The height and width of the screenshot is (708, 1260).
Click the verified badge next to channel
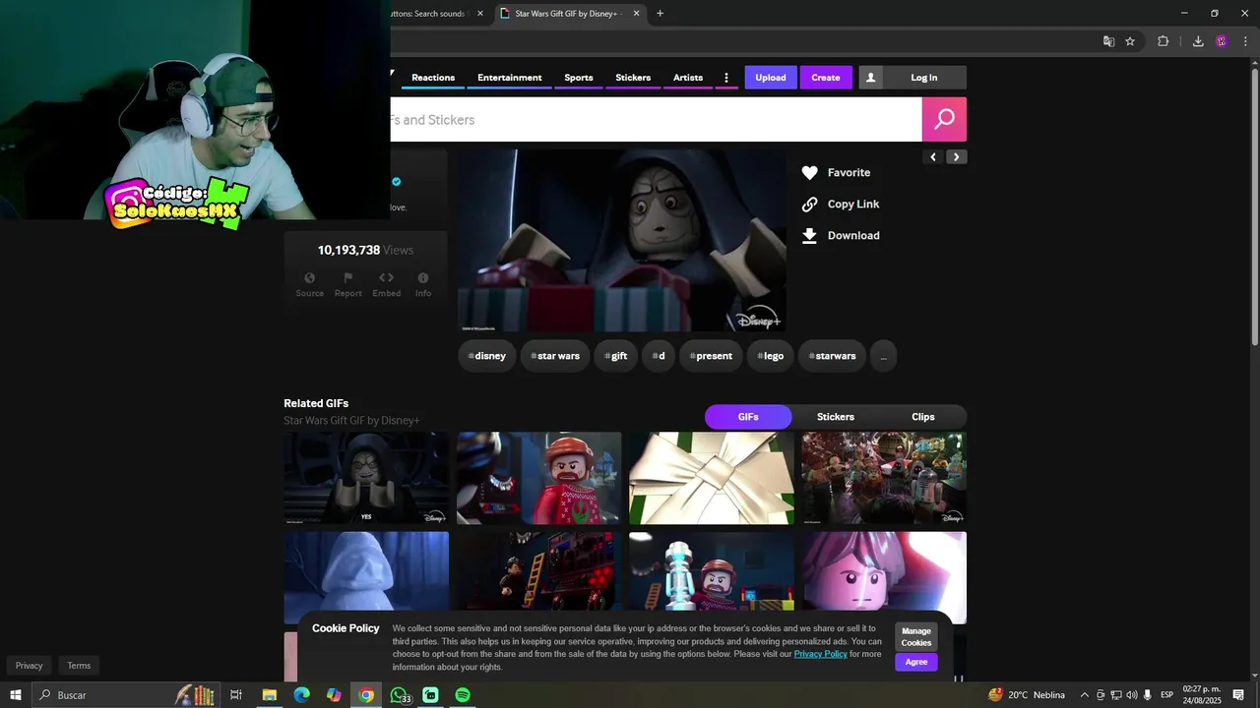coord(397,182)
